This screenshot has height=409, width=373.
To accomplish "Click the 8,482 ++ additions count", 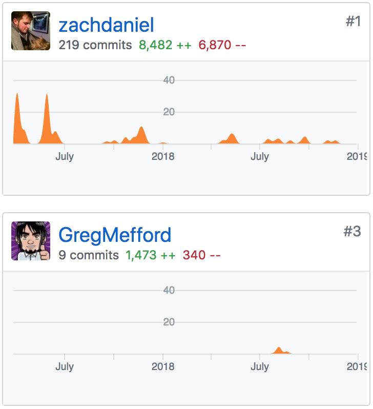I will click(165, 45).
